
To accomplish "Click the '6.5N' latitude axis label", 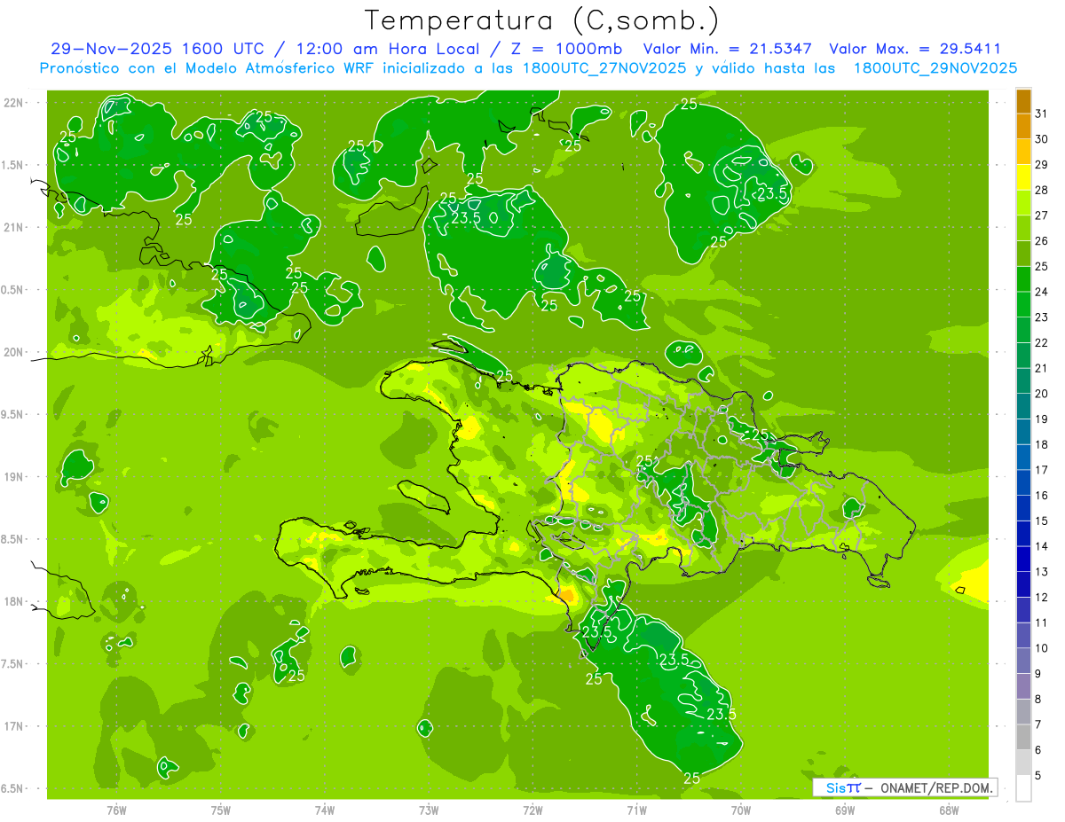I will (x=12, y=789).
